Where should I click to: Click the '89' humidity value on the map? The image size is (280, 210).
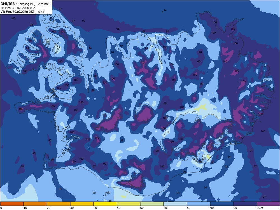[x=94, y=193]
